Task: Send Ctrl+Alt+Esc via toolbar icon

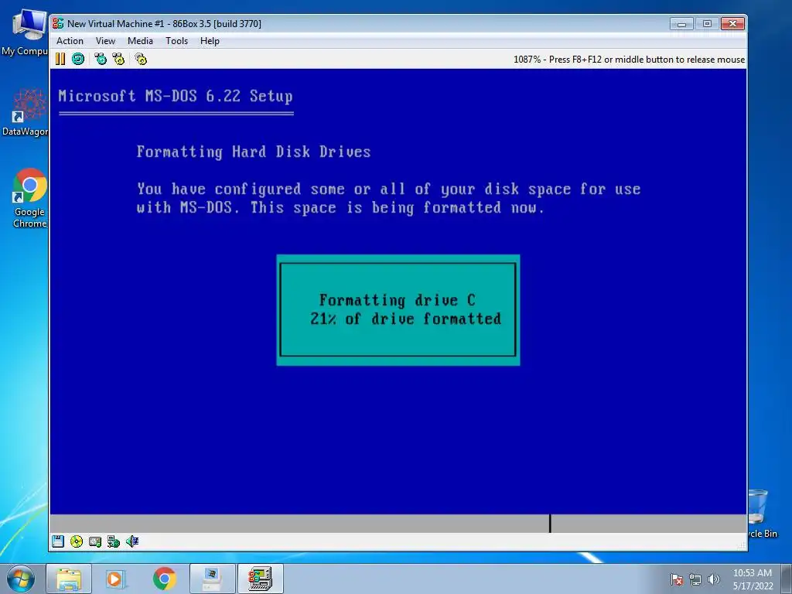Action: [x=118, y=59]
